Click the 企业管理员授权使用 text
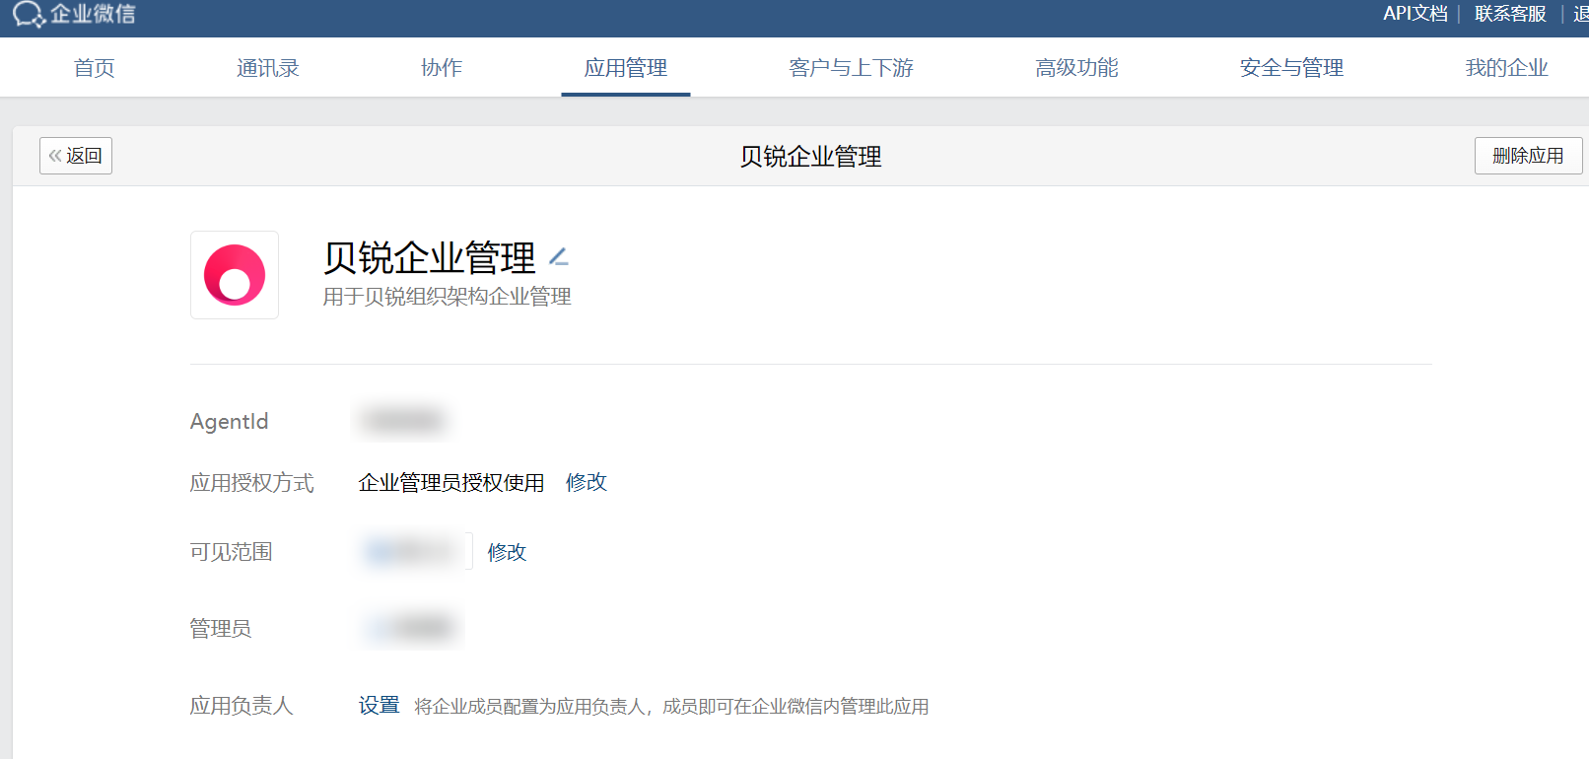 [451, 483]
